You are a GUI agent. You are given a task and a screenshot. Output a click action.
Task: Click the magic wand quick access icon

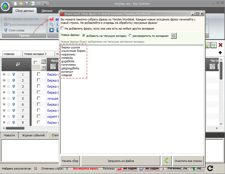click(44, 4)
